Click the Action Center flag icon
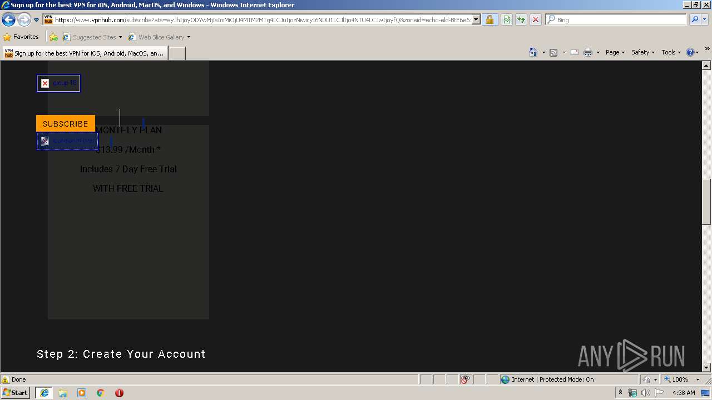This screenshot has height=400, width=712. [659, 393]
